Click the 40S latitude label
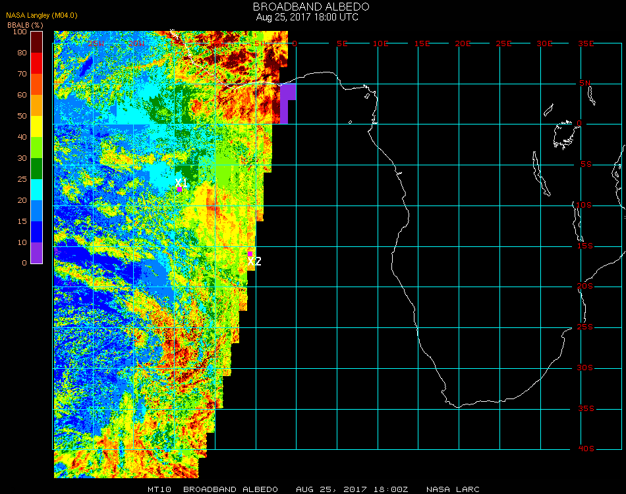This screenshot has height=494, width=626. [586, 449]
